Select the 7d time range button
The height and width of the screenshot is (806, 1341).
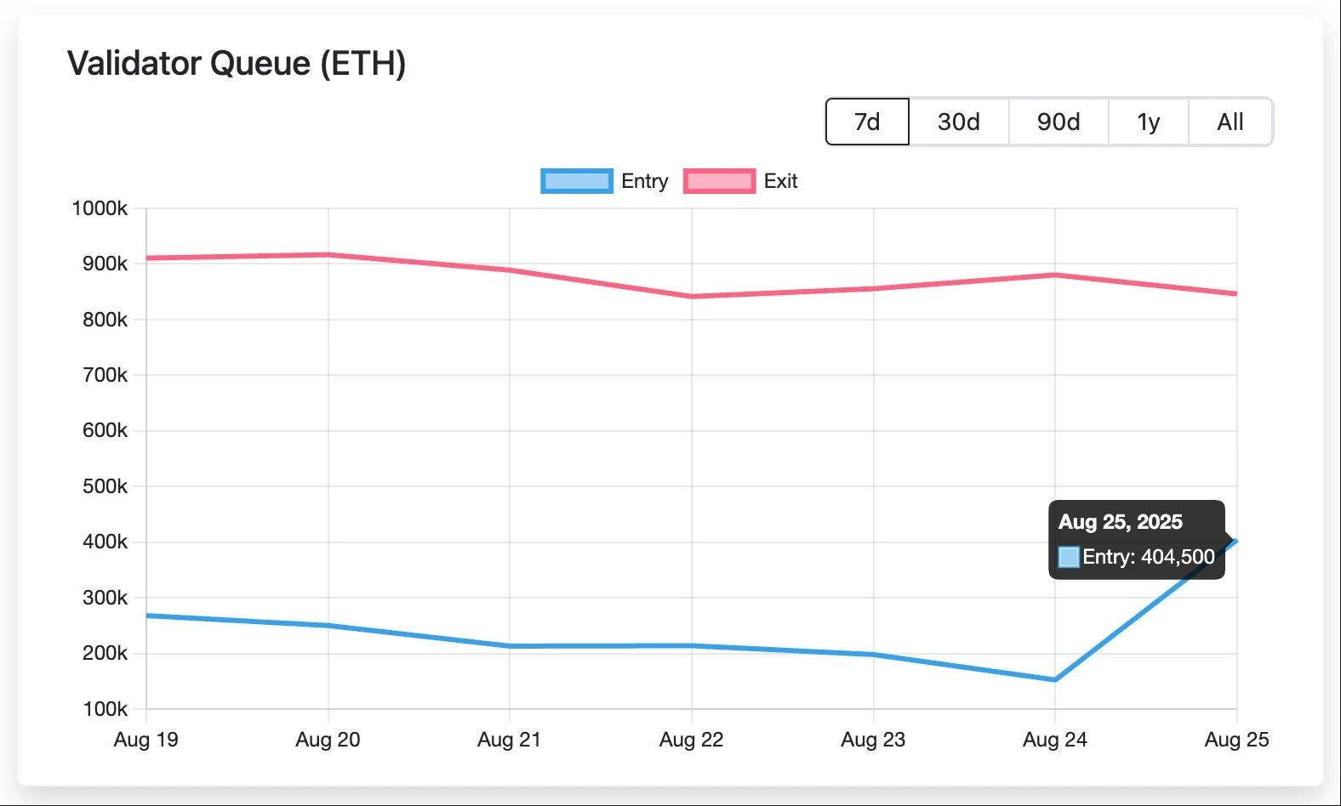(866, 122)
